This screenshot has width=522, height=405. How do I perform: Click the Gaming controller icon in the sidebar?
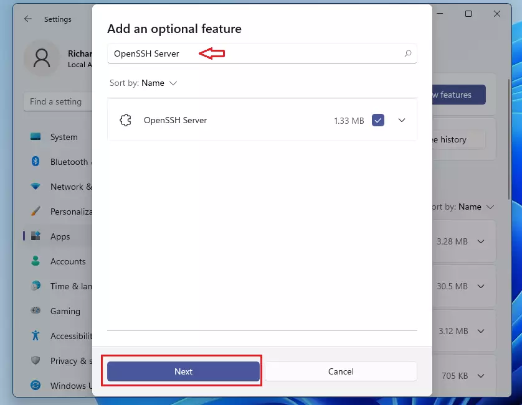tap(36, 310)
